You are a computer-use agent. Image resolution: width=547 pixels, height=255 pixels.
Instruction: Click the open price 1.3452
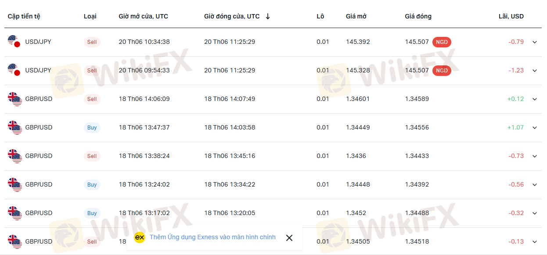[x=356, y=213]
